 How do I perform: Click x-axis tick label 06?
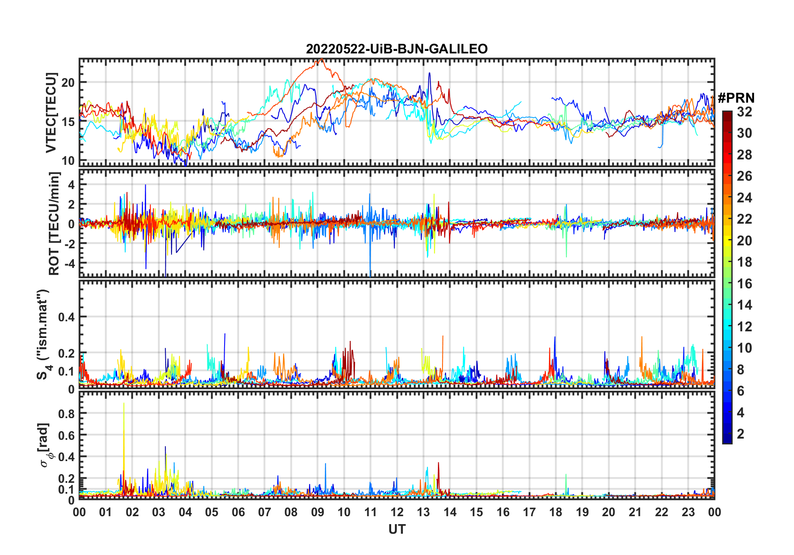(238, 512)
